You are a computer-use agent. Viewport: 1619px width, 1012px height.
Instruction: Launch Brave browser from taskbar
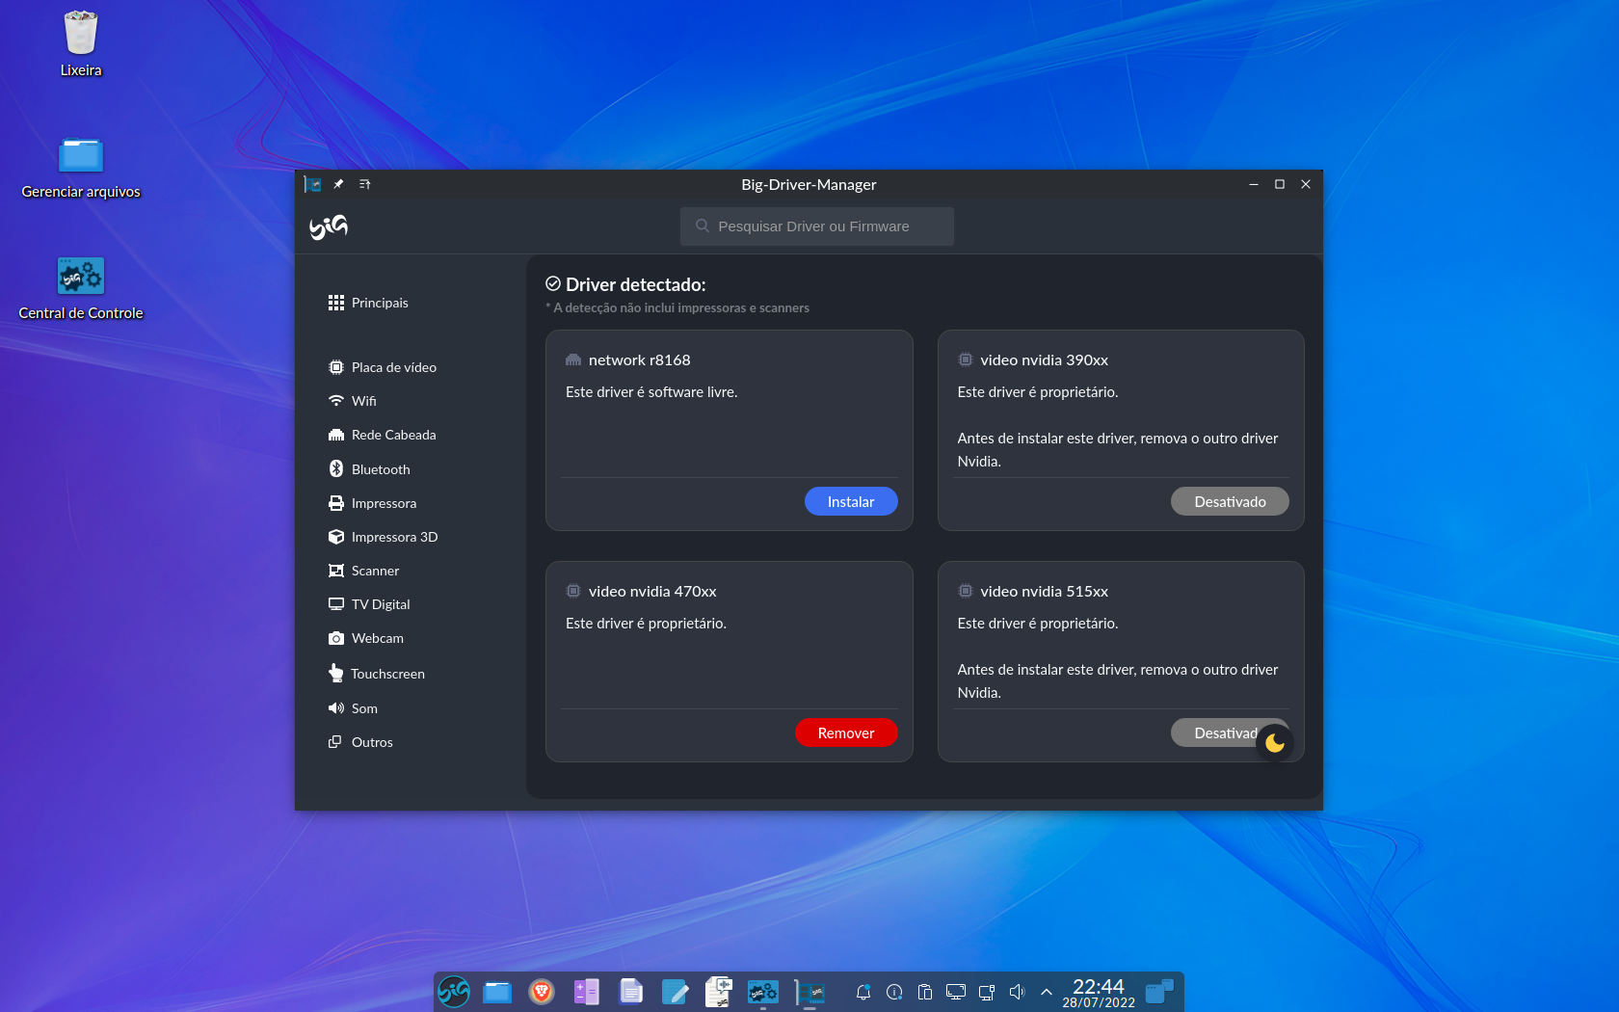(x=542, y=992)
